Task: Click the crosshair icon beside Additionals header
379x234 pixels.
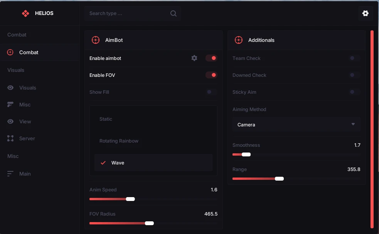Action: (239, 40)
